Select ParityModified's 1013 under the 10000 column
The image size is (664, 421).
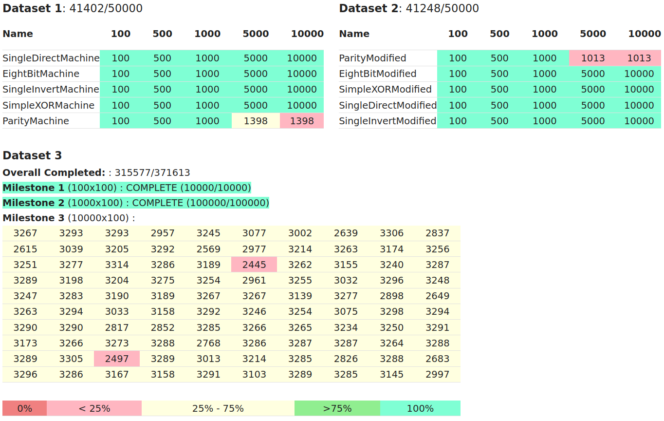tap(639, 58)
